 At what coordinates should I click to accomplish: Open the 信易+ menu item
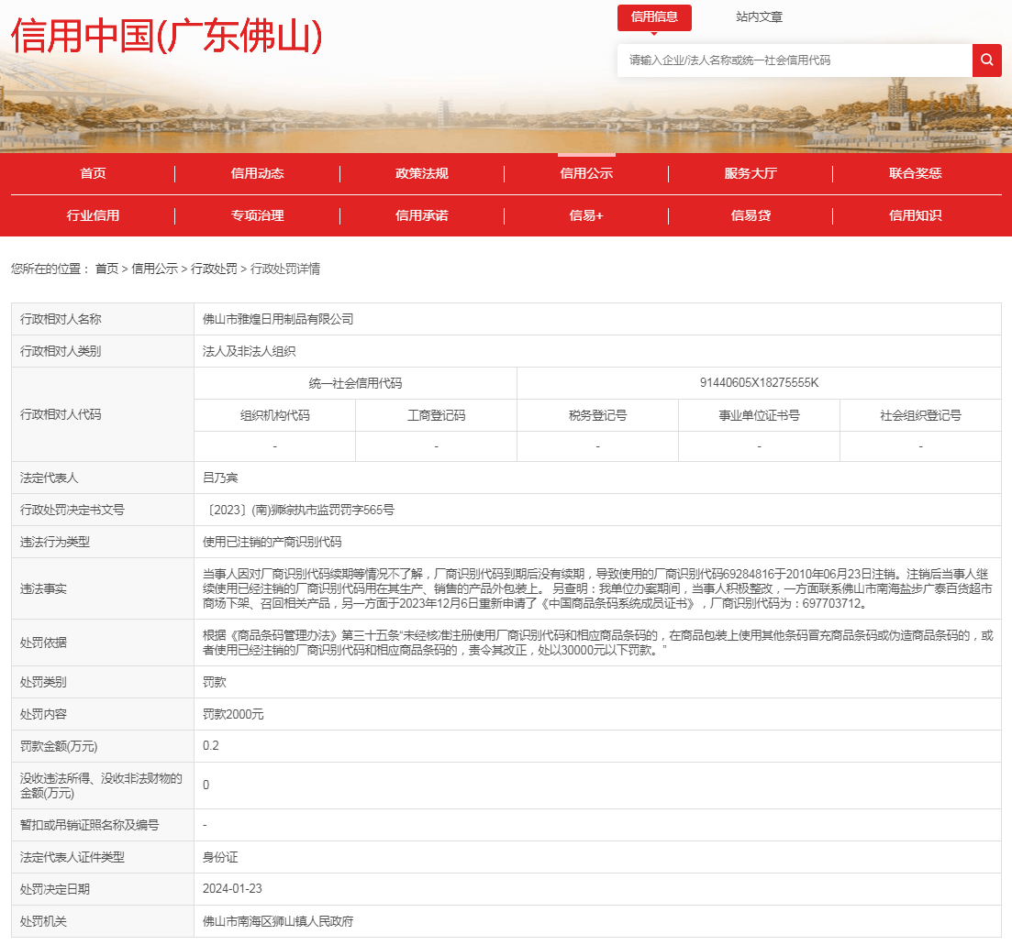(x=586, y=216)
